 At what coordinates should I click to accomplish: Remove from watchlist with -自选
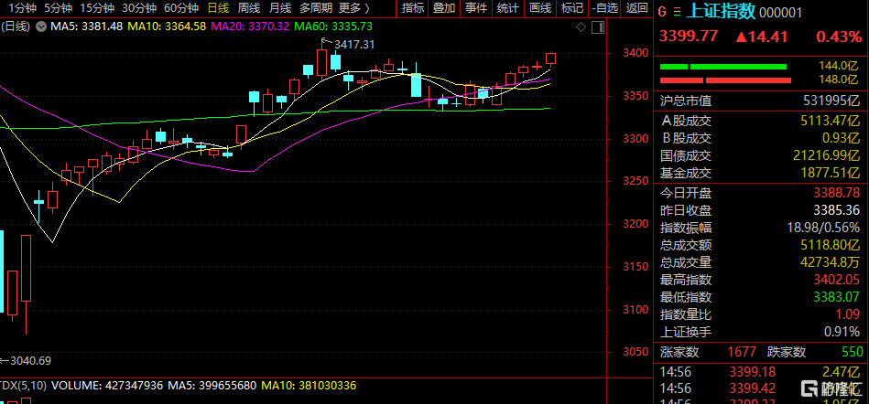(604, 8)
